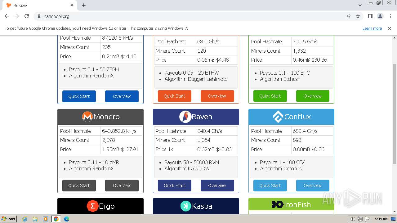Close the Nanopool tab

(x=72, y=5)
